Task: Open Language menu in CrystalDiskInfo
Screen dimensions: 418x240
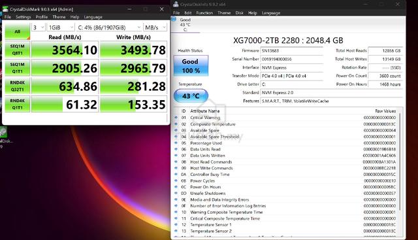Action: point(271,13)
